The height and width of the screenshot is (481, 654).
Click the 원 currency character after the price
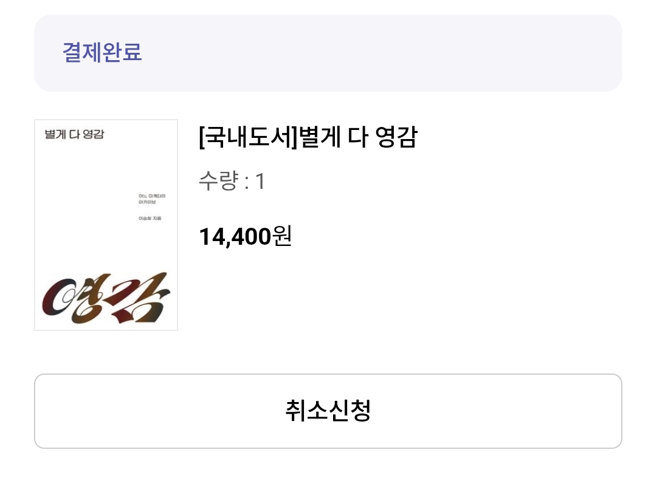point(282,236)
